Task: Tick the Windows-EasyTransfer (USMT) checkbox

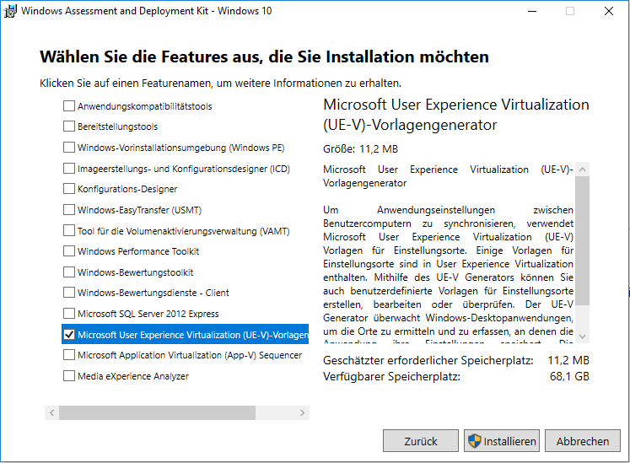Action: [69, 210]
